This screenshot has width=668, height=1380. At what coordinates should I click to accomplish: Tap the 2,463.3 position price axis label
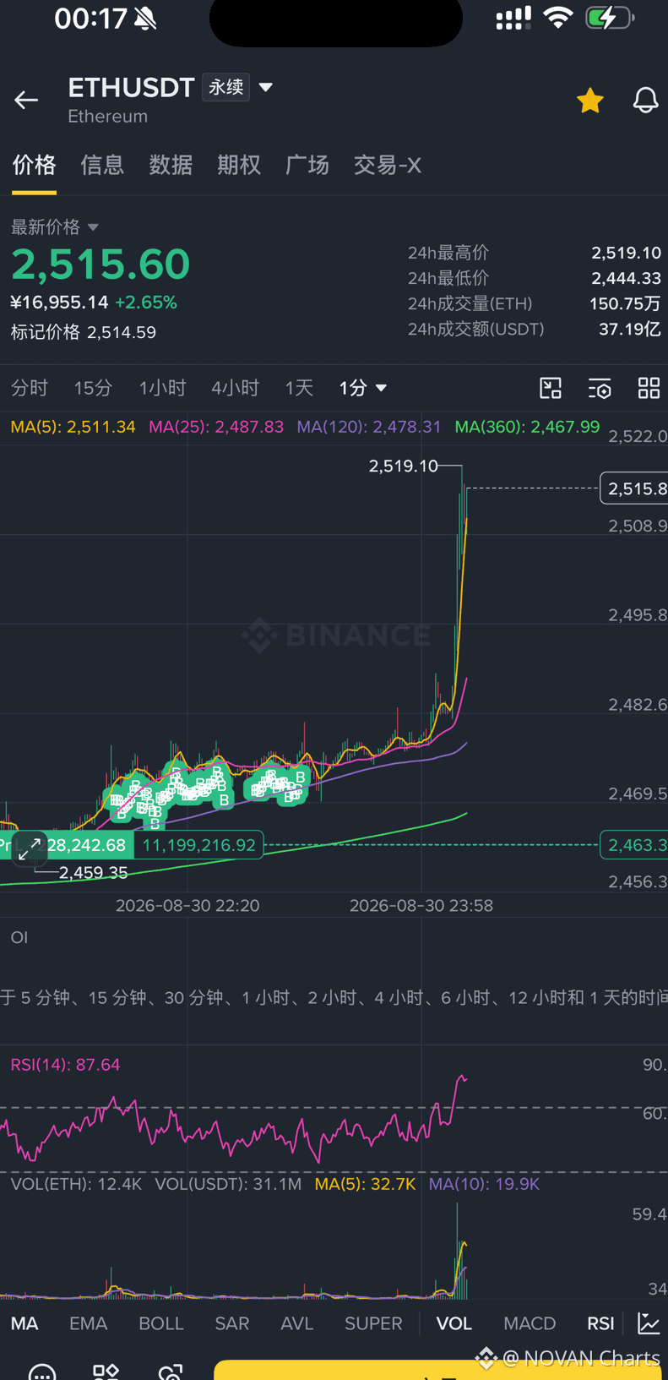634,844
